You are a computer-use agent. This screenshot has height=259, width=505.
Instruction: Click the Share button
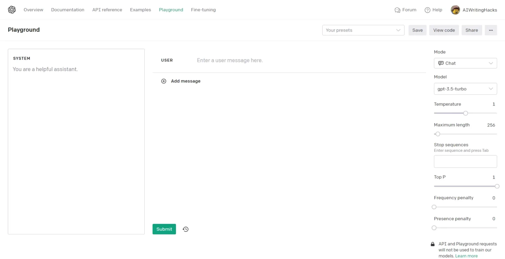pyautogui.click(x=472, y=30)
